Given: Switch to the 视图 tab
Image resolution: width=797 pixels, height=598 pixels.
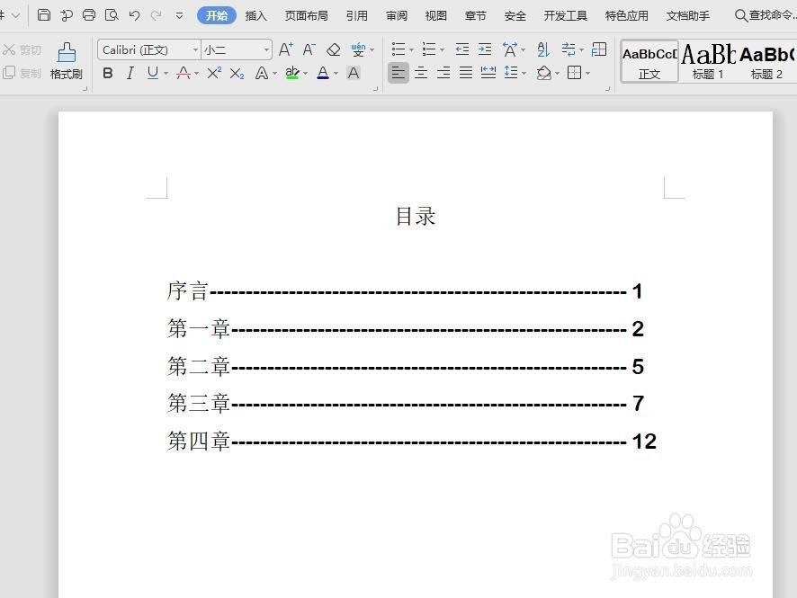Looking at the screenshot, I should 436,16.
